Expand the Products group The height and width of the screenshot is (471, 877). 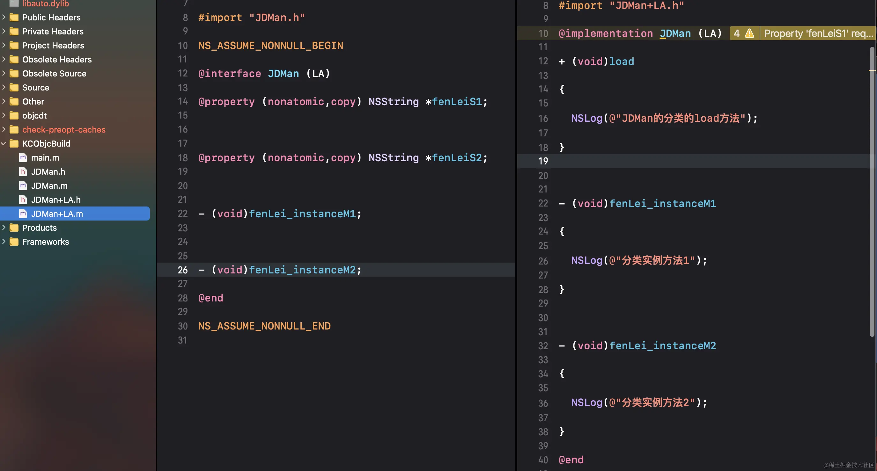[4, 227]
